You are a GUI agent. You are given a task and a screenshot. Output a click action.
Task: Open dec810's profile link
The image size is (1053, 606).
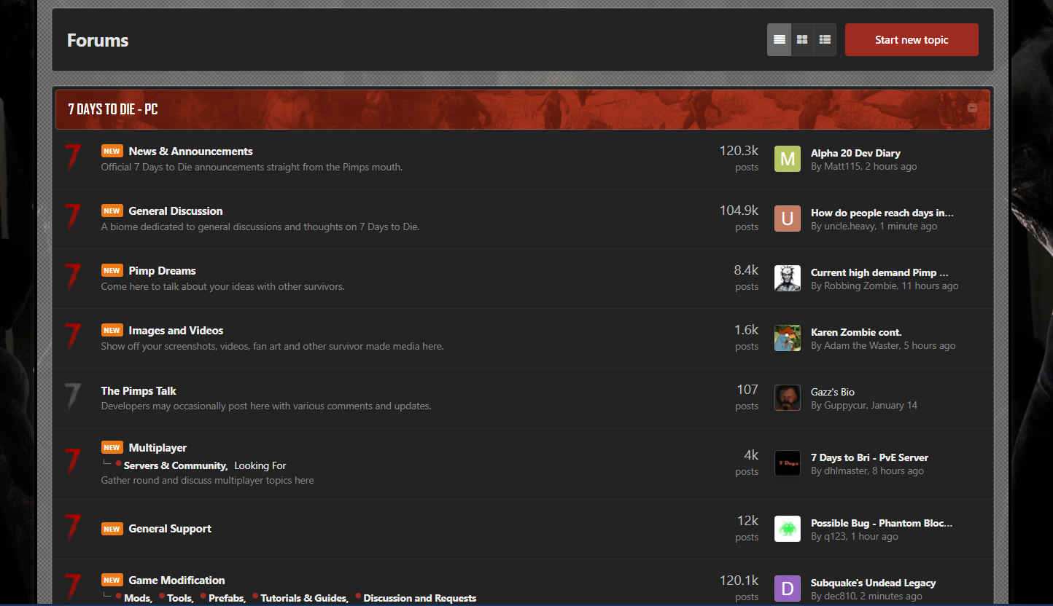[840, 596]
